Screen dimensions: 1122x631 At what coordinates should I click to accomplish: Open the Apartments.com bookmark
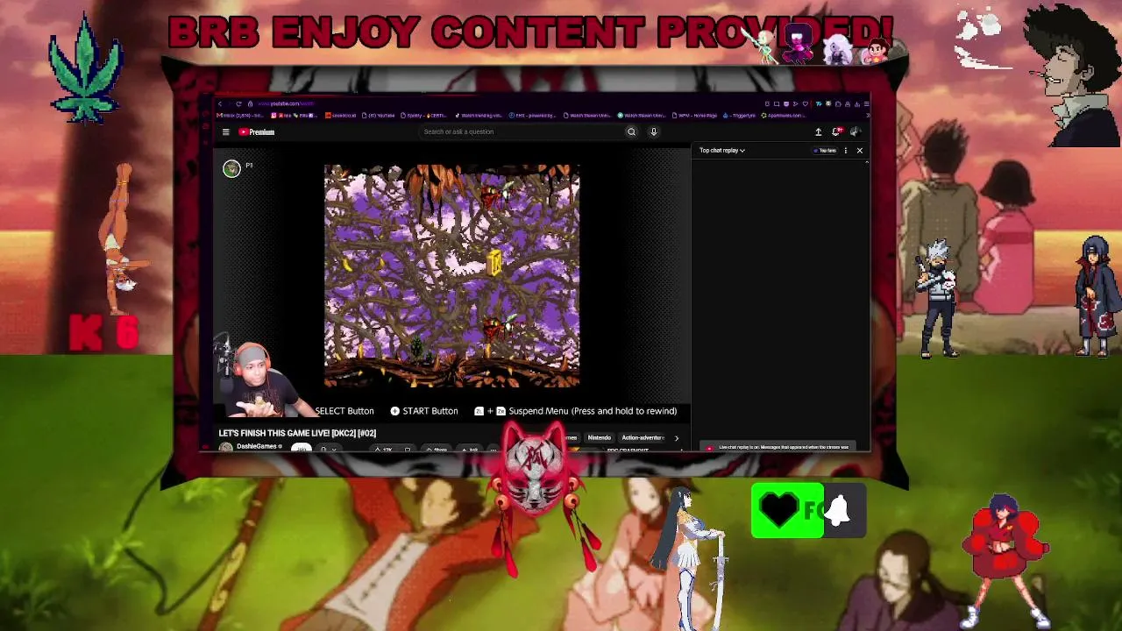point(782,115)
